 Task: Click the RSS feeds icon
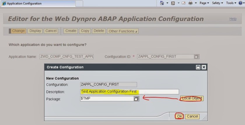click(173, 3)
